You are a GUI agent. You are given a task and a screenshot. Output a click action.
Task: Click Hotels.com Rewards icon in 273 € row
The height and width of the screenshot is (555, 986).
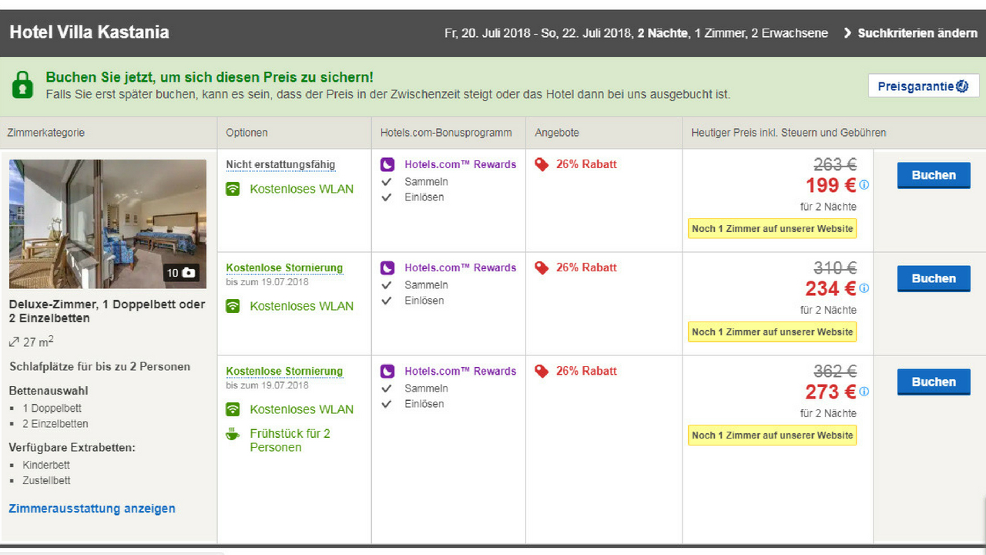(x=387, y=371)
